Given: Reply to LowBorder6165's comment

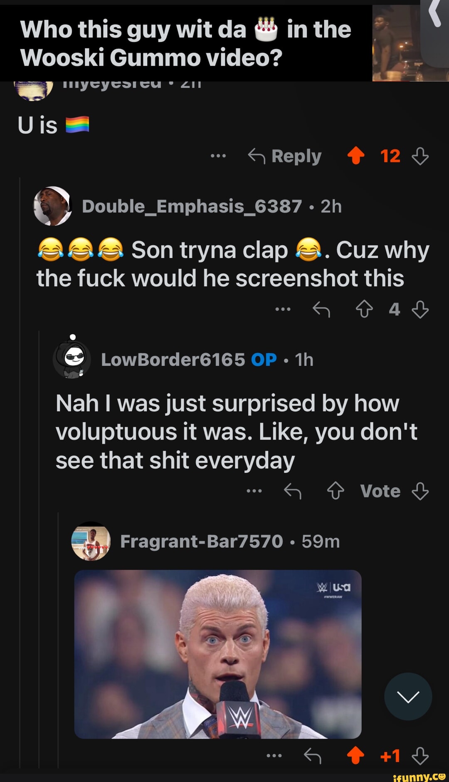Looking at the screenshot, I should pos(293,491).
